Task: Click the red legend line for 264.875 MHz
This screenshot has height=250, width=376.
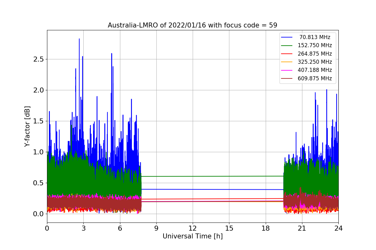Action: 287,54
